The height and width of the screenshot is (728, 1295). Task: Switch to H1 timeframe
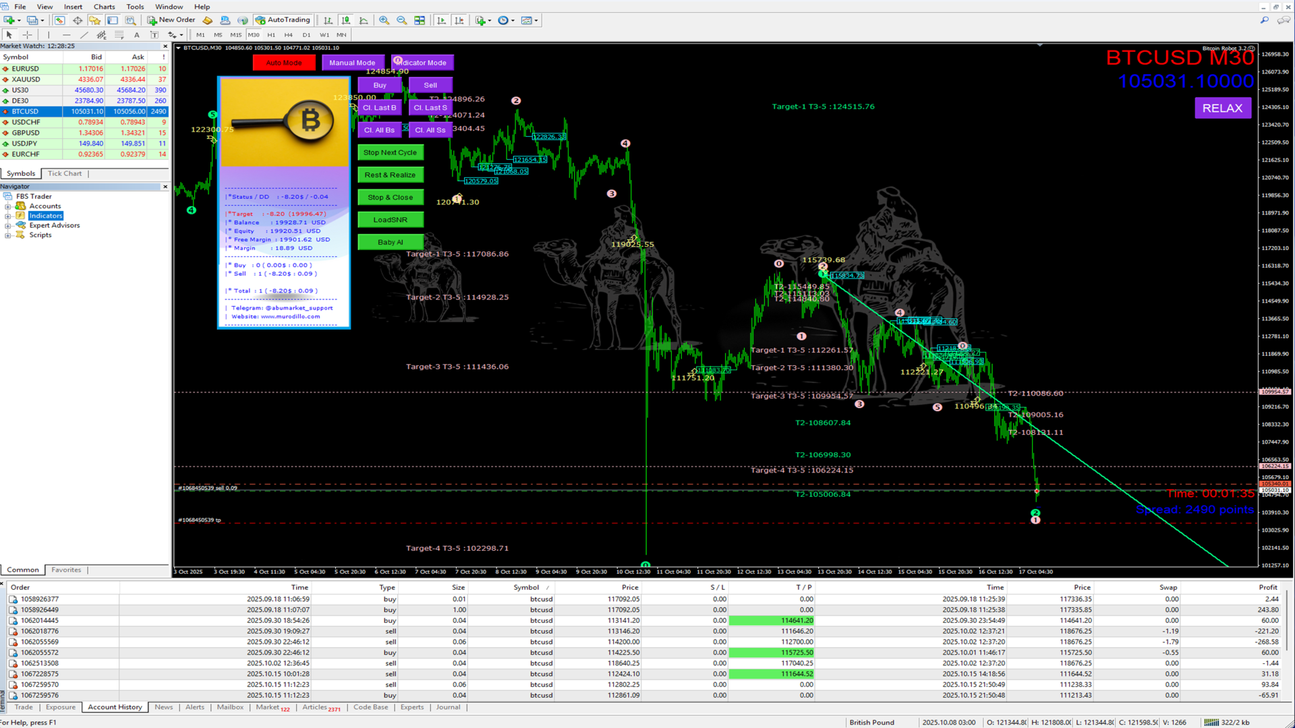click(x=271, y=34)
